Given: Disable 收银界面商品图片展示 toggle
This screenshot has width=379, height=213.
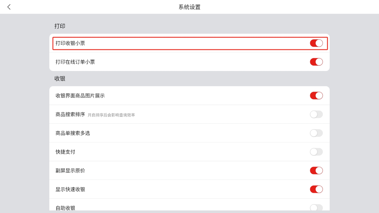Looking at the screenshot, I should 316,96.
